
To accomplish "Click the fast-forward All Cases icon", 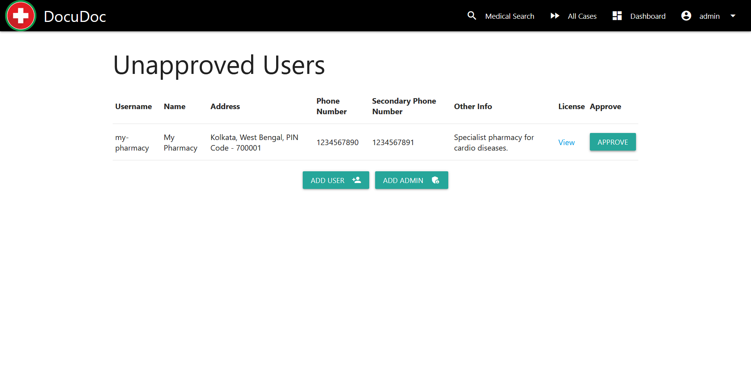I will (x=555, y=16).
